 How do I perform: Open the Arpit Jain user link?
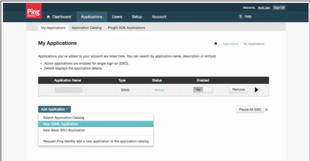coord(264,8)
